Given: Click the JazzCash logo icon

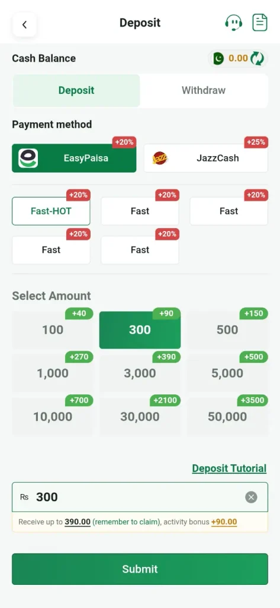Looking at the screenshot, I should click(x=160, y=158).
